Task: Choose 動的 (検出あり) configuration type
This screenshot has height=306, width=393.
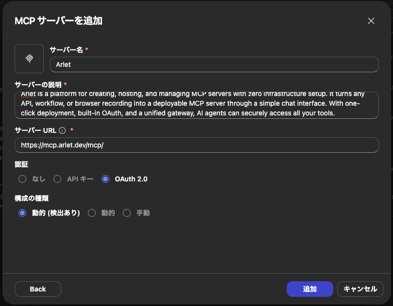Action: tap(22, 213)
